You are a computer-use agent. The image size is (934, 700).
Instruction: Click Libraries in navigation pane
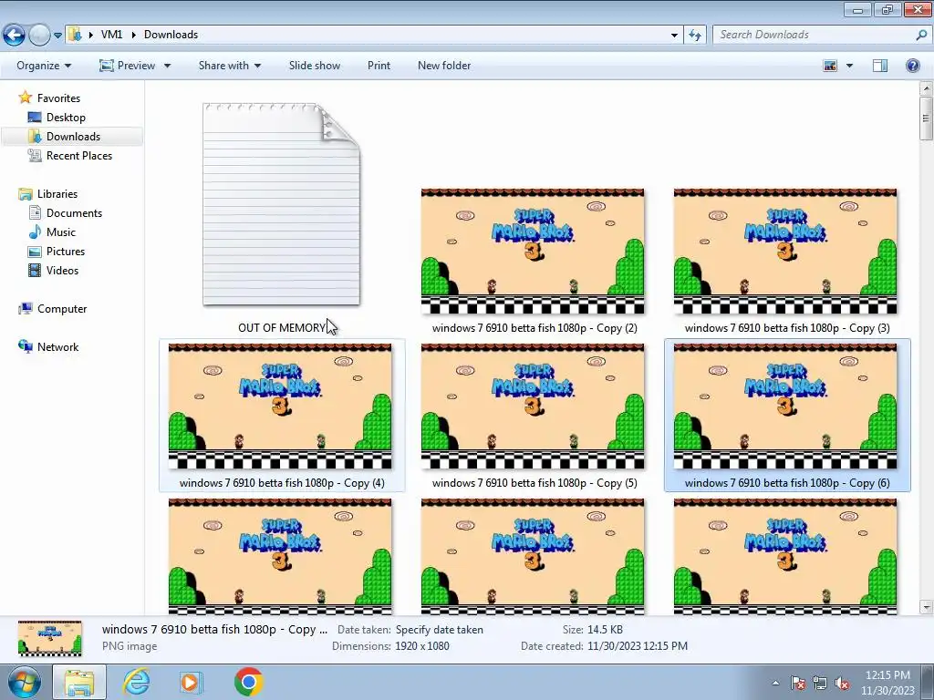click(x=57, y=193)
